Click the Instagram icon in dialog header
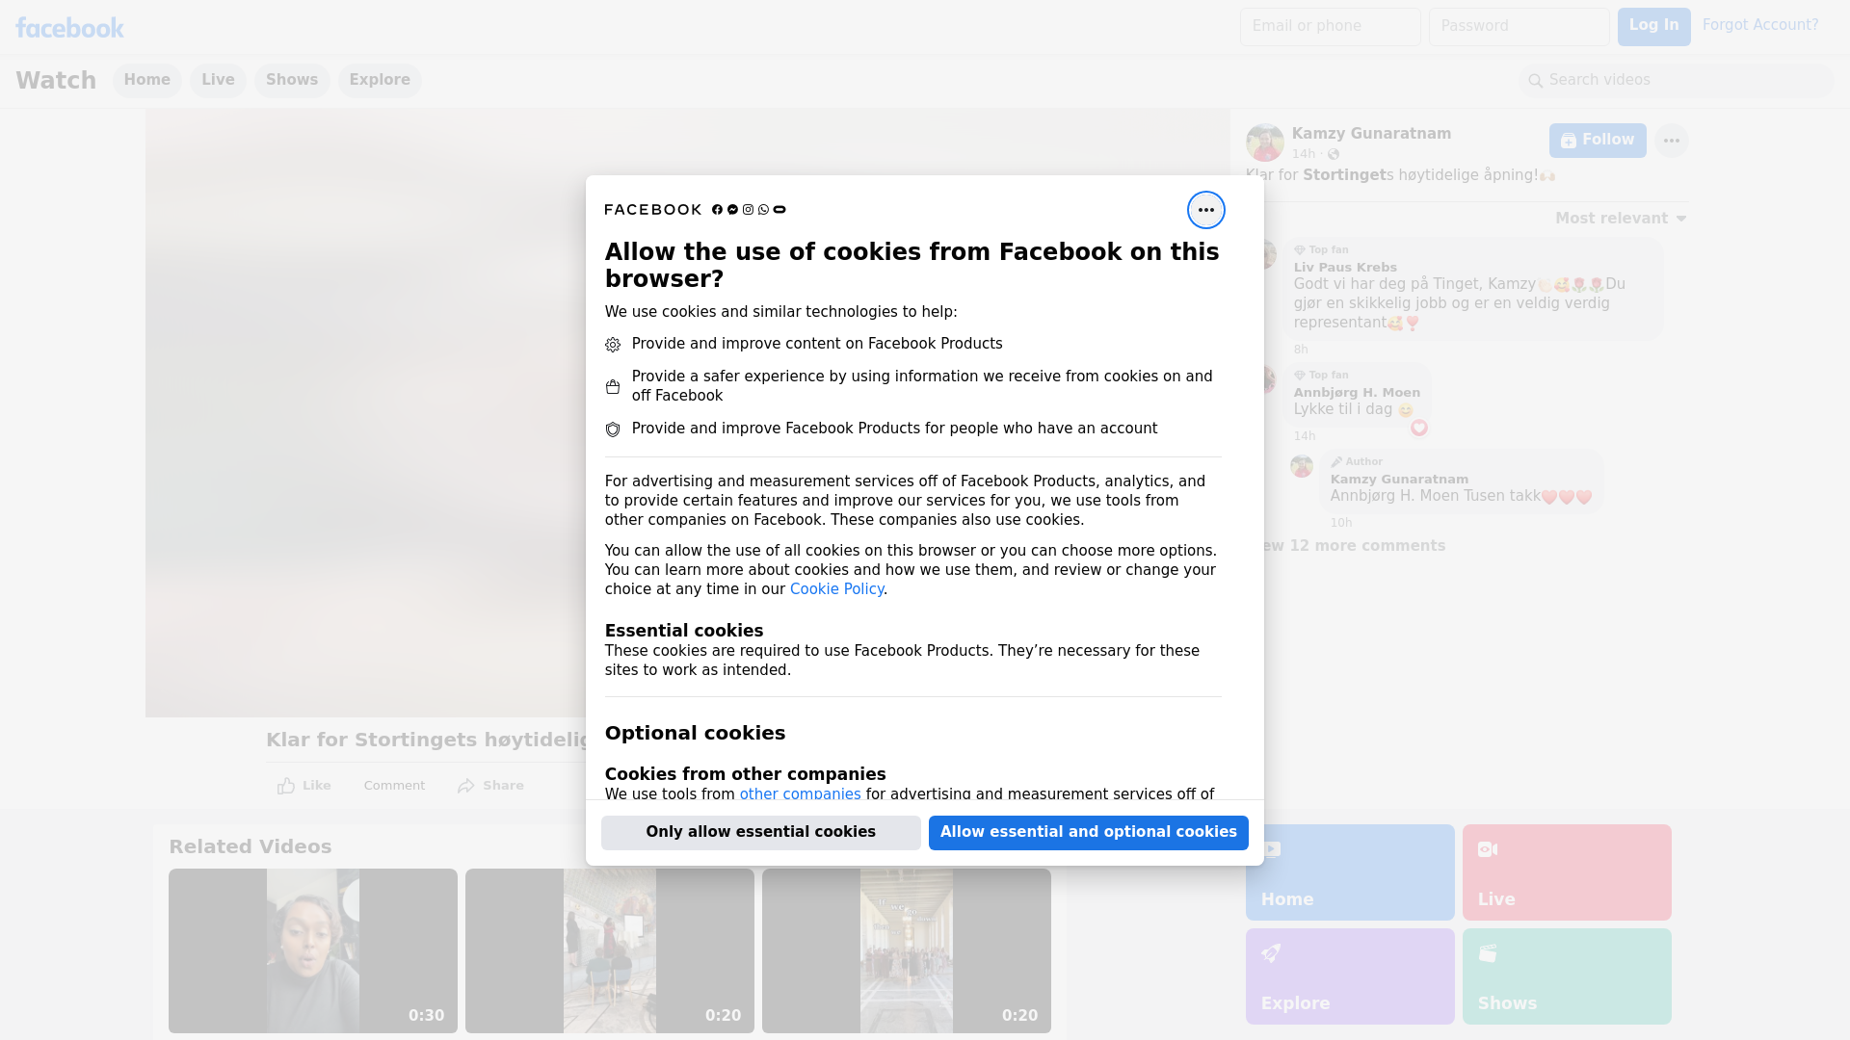 (x=748, y=210)
